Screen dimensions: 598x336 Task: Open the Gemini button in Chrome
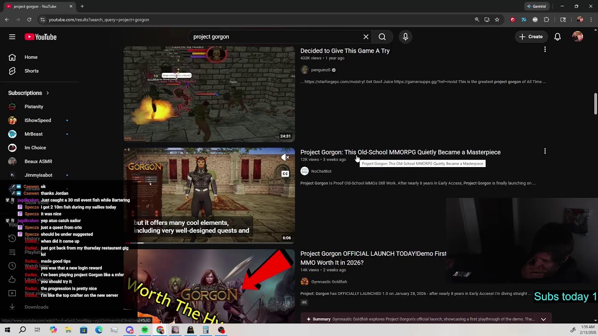click(536, 7)
